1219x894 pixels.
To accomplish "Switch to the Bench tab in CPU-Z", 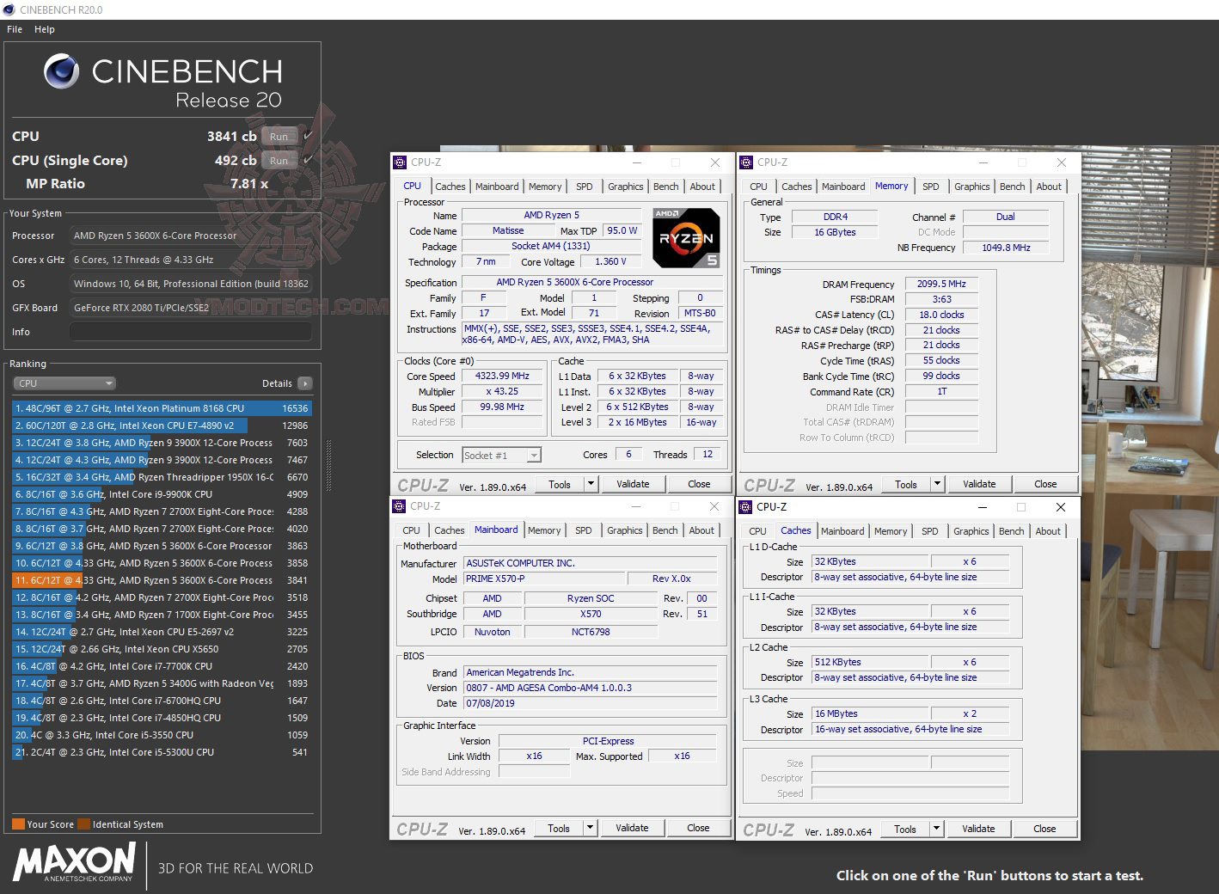I will click(665, 186).
